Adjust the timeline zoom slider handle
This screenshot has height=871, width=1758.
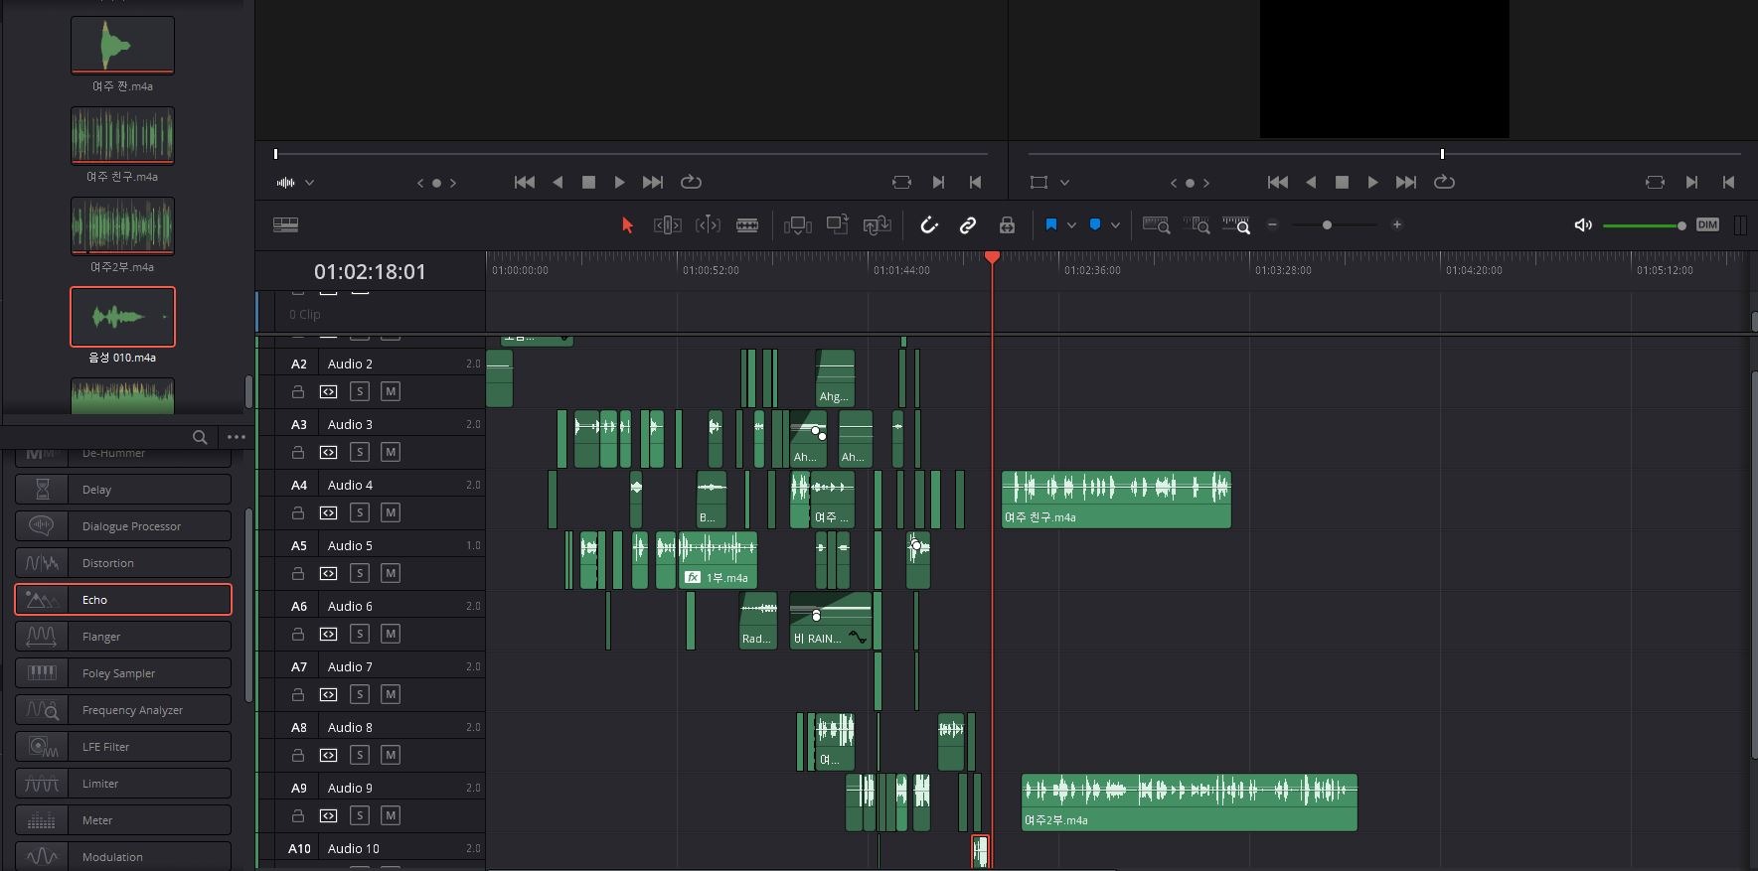pos(1327,225)
